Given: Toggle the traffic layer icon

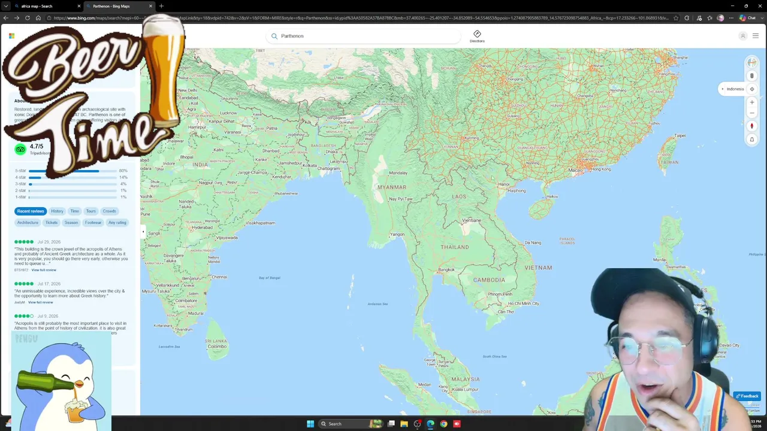Looking at the screenshot, I should pos(752,76).
